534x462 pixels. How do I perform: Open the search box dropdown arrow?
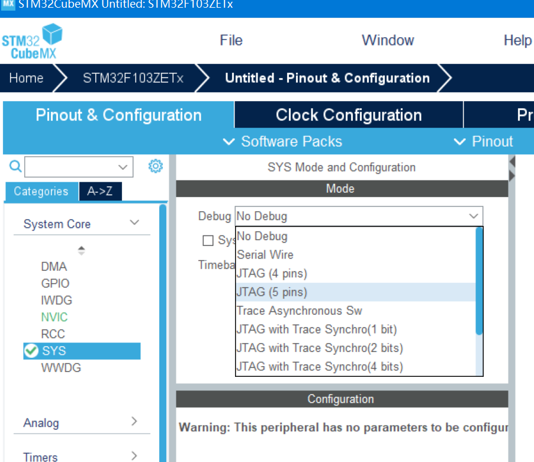[x=123, y=167]
